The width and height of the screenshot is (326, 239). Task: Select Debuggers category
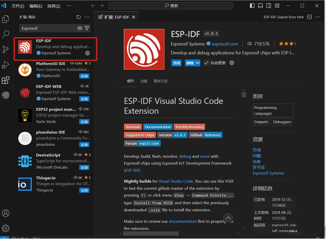(x=282, y=122)
